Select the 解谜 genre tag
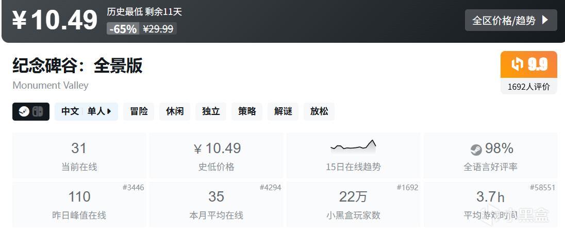 point(283,112)
